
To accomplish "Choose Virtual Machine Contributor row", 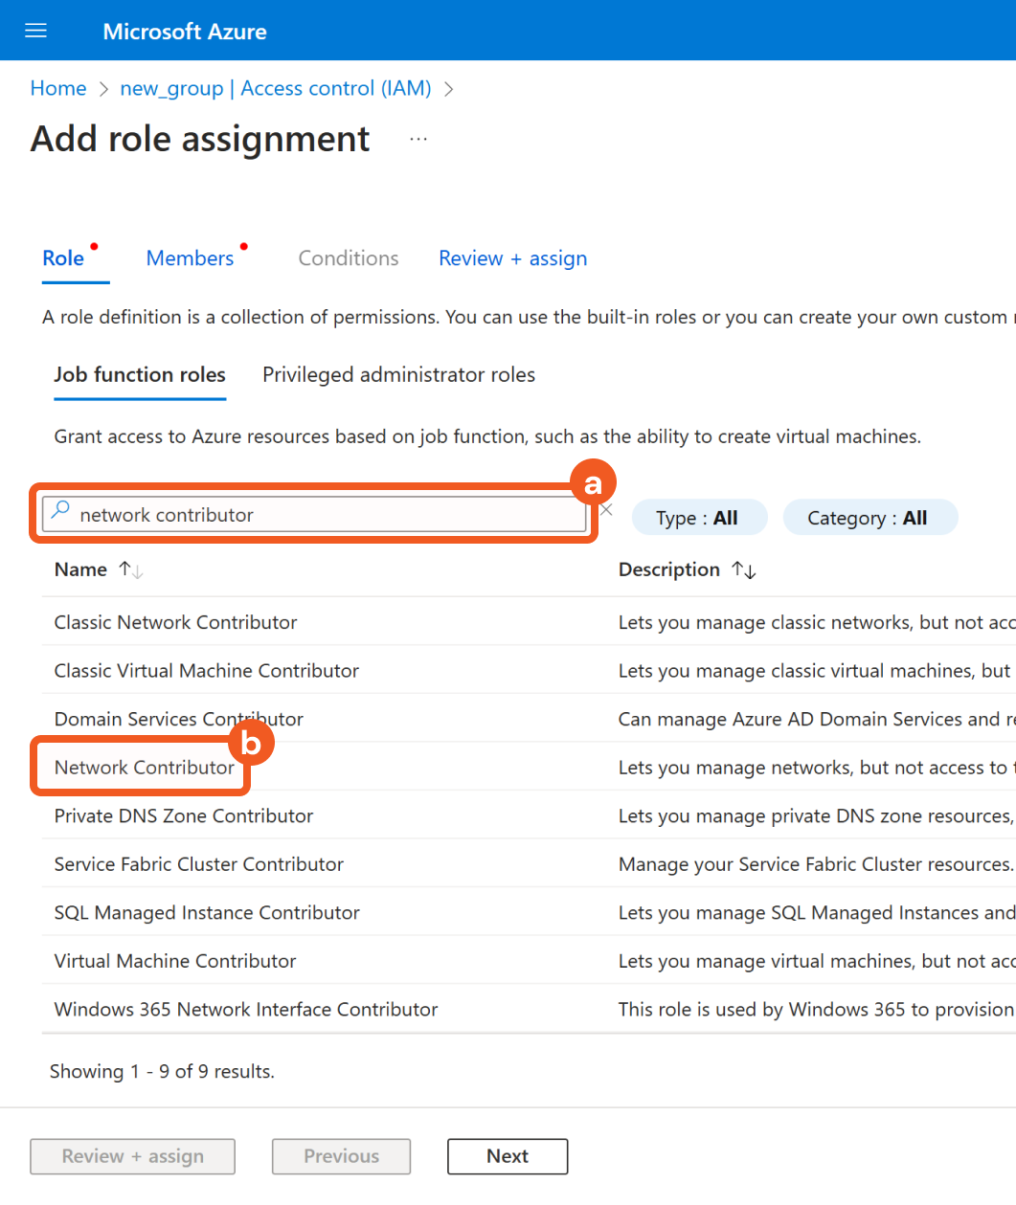I will tap(175, 961).
